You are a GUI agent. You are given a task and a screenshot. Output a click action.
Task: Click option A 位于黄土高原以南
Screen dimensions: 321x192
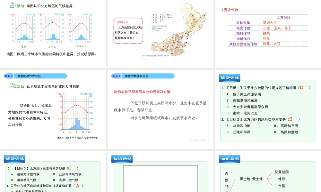244,94
